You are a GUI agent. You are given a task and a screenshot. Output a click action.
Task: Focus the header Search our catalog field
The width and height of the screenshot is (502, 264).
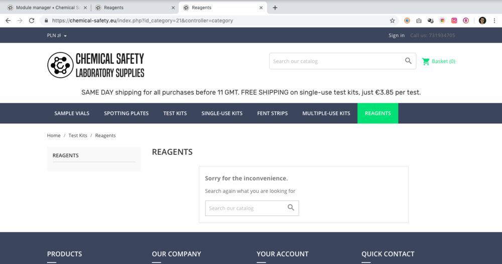[x=336, y=61]
